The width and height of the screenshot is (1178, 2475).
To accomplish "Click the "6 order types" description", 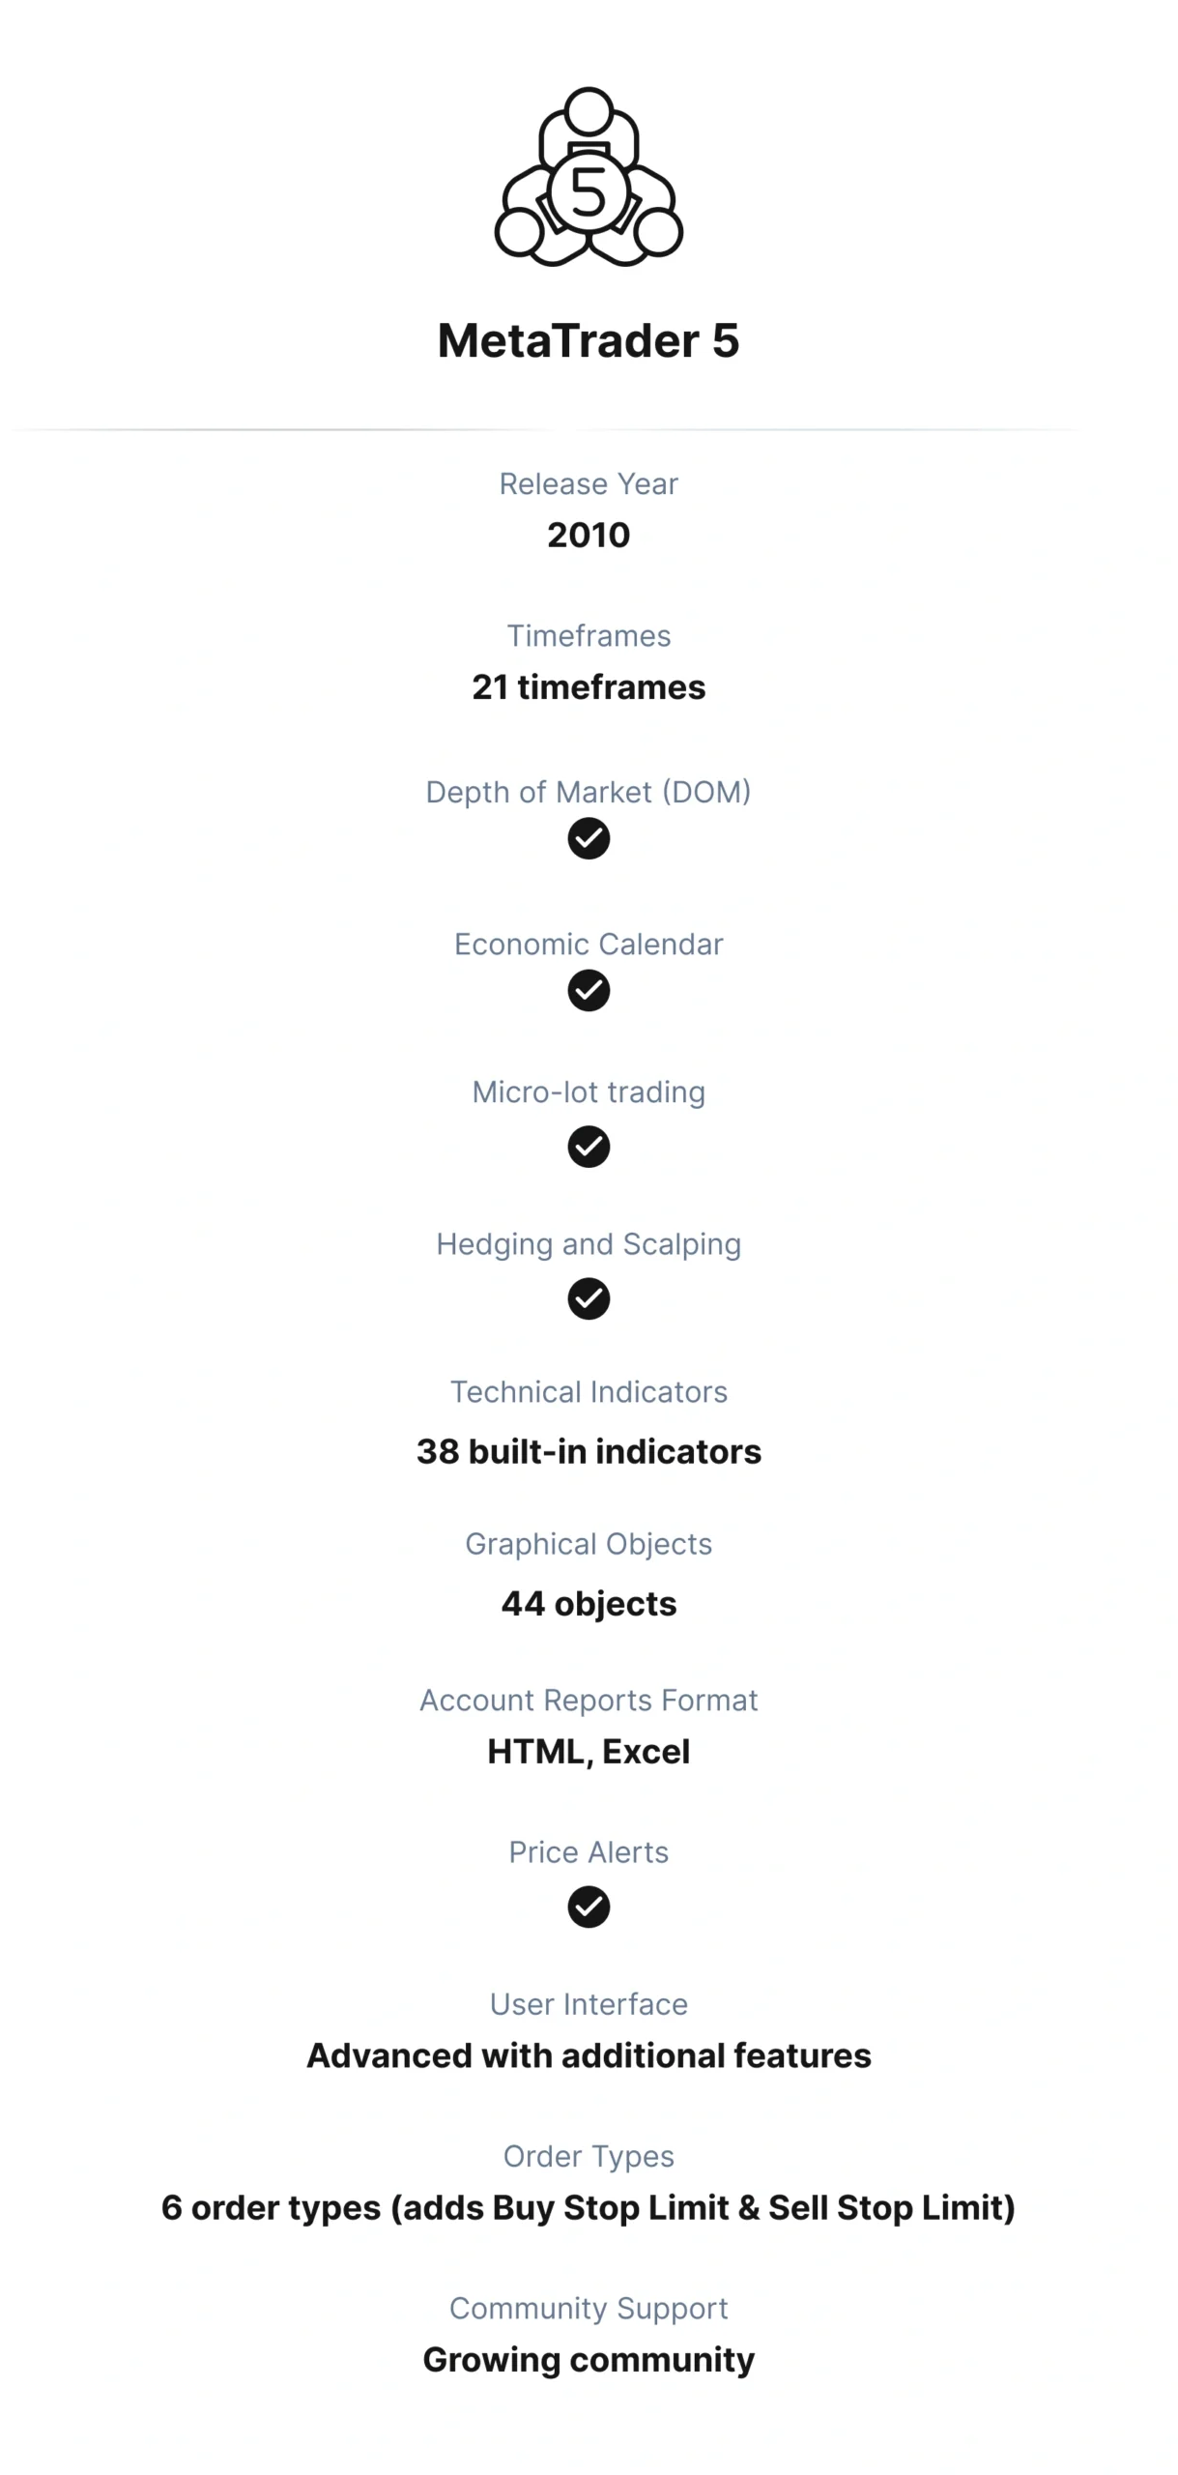I will pos(589,2207).
